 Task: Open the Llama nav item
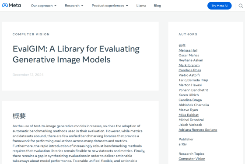click(x=141, y=6)
